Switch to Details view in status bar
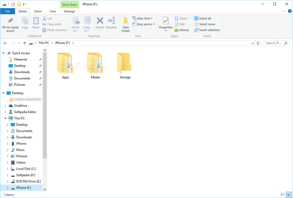Image resolution: width=293 pixels, height=198 pixels. (283, 195)
